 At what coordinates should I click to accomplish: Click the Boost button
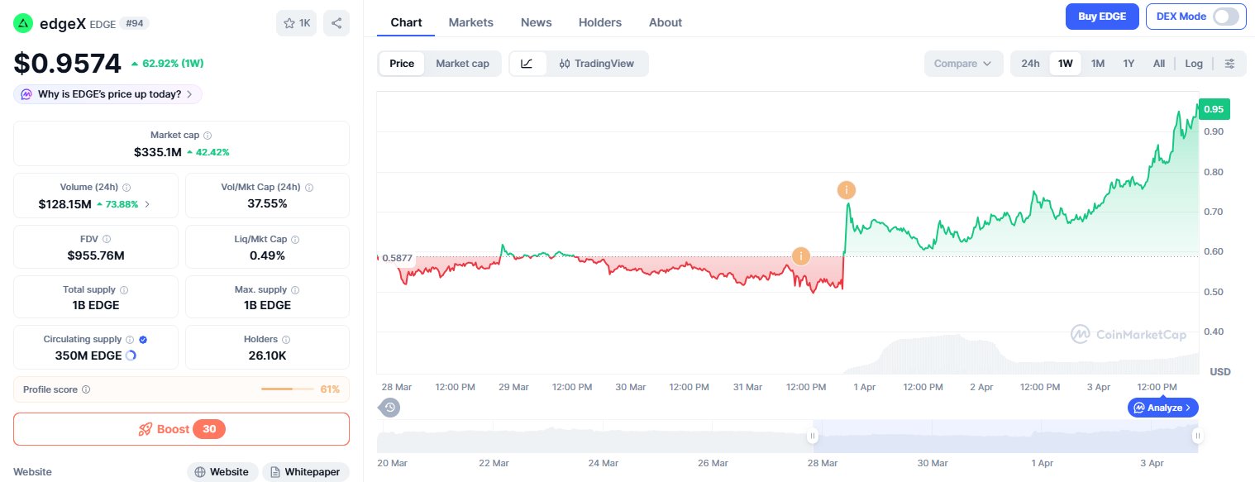tap(181, 429)
